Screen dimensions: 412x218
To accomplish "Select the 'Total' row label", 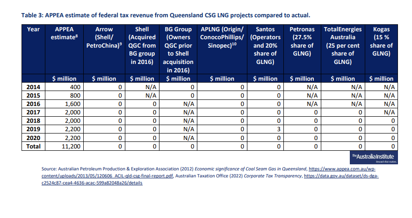I will click(33, 147).
